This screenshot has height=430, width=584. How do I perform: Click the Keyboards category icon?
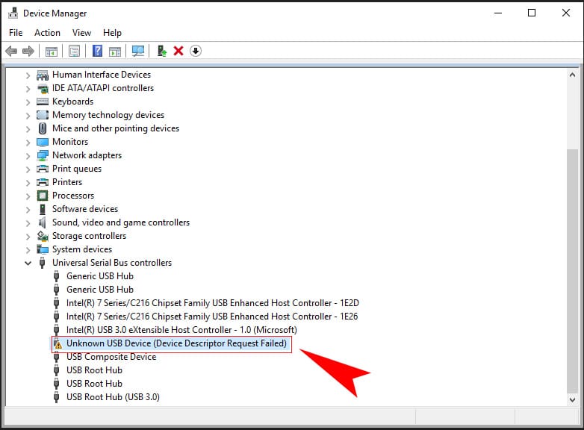(43, 102)
